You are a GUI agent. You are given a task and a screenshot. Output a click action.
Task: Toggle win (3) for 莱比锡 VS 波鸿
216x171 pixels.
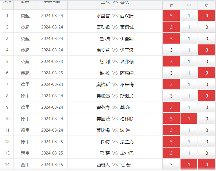171,130
